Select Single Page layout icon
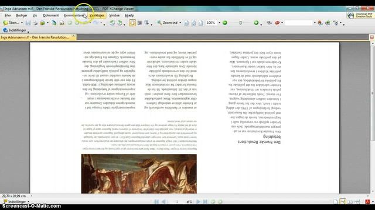This screenshot has height=210, width=375. (336, 202)
